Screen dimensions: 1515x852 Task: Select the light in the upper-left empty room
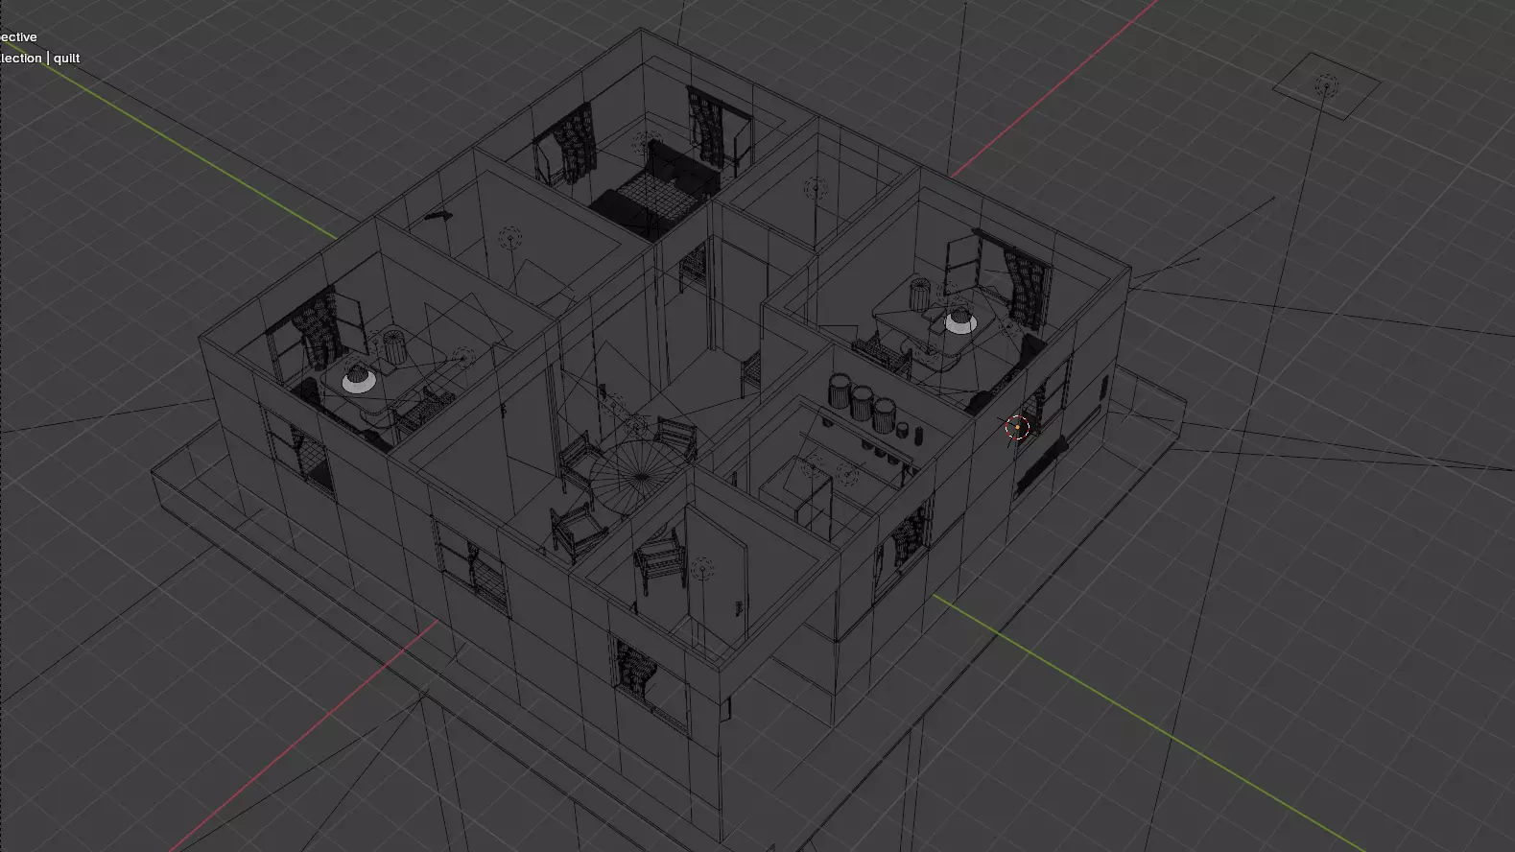pos(509,237)
